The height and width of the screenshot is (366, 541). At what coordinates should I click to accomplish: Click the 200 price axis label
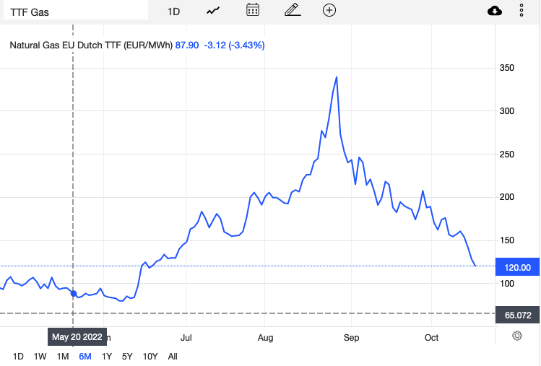tap(506, 197)
